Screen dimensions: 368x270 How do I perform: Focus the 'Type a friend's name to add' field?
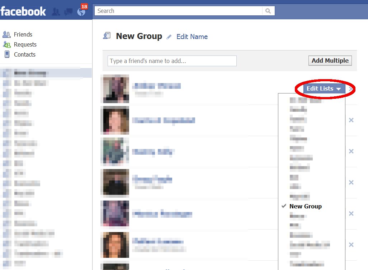click(172, 61)
